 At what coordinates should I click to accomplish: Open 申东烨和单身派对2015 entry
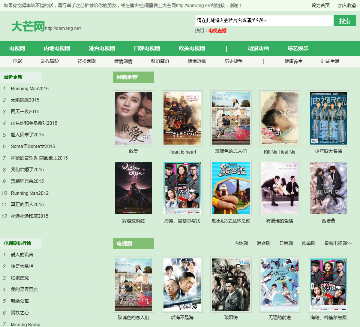(x=34, y=123)
